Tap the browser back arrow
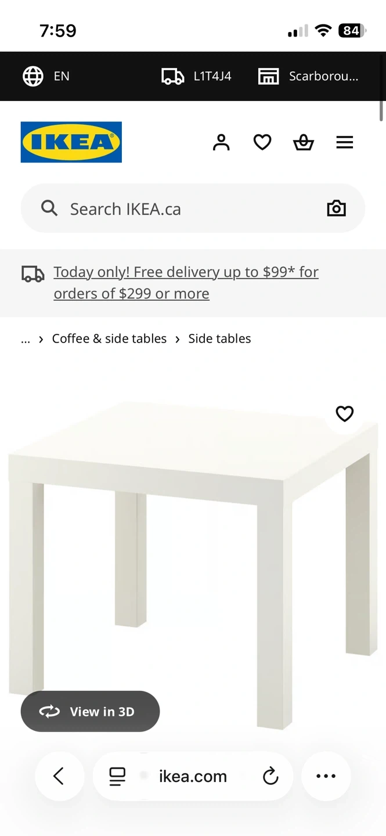Viewport: 386px width, 836px height. 59,776
